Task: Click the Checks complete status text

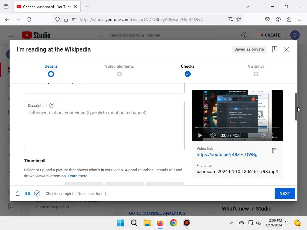Action: [76, 194]
